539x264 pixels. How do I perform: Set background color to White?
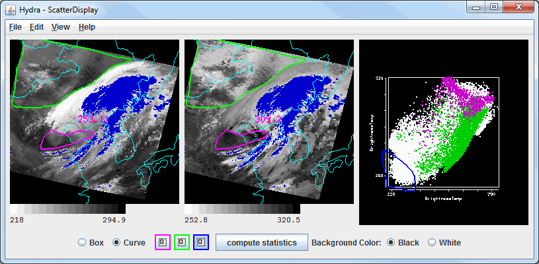coord(433,242)
